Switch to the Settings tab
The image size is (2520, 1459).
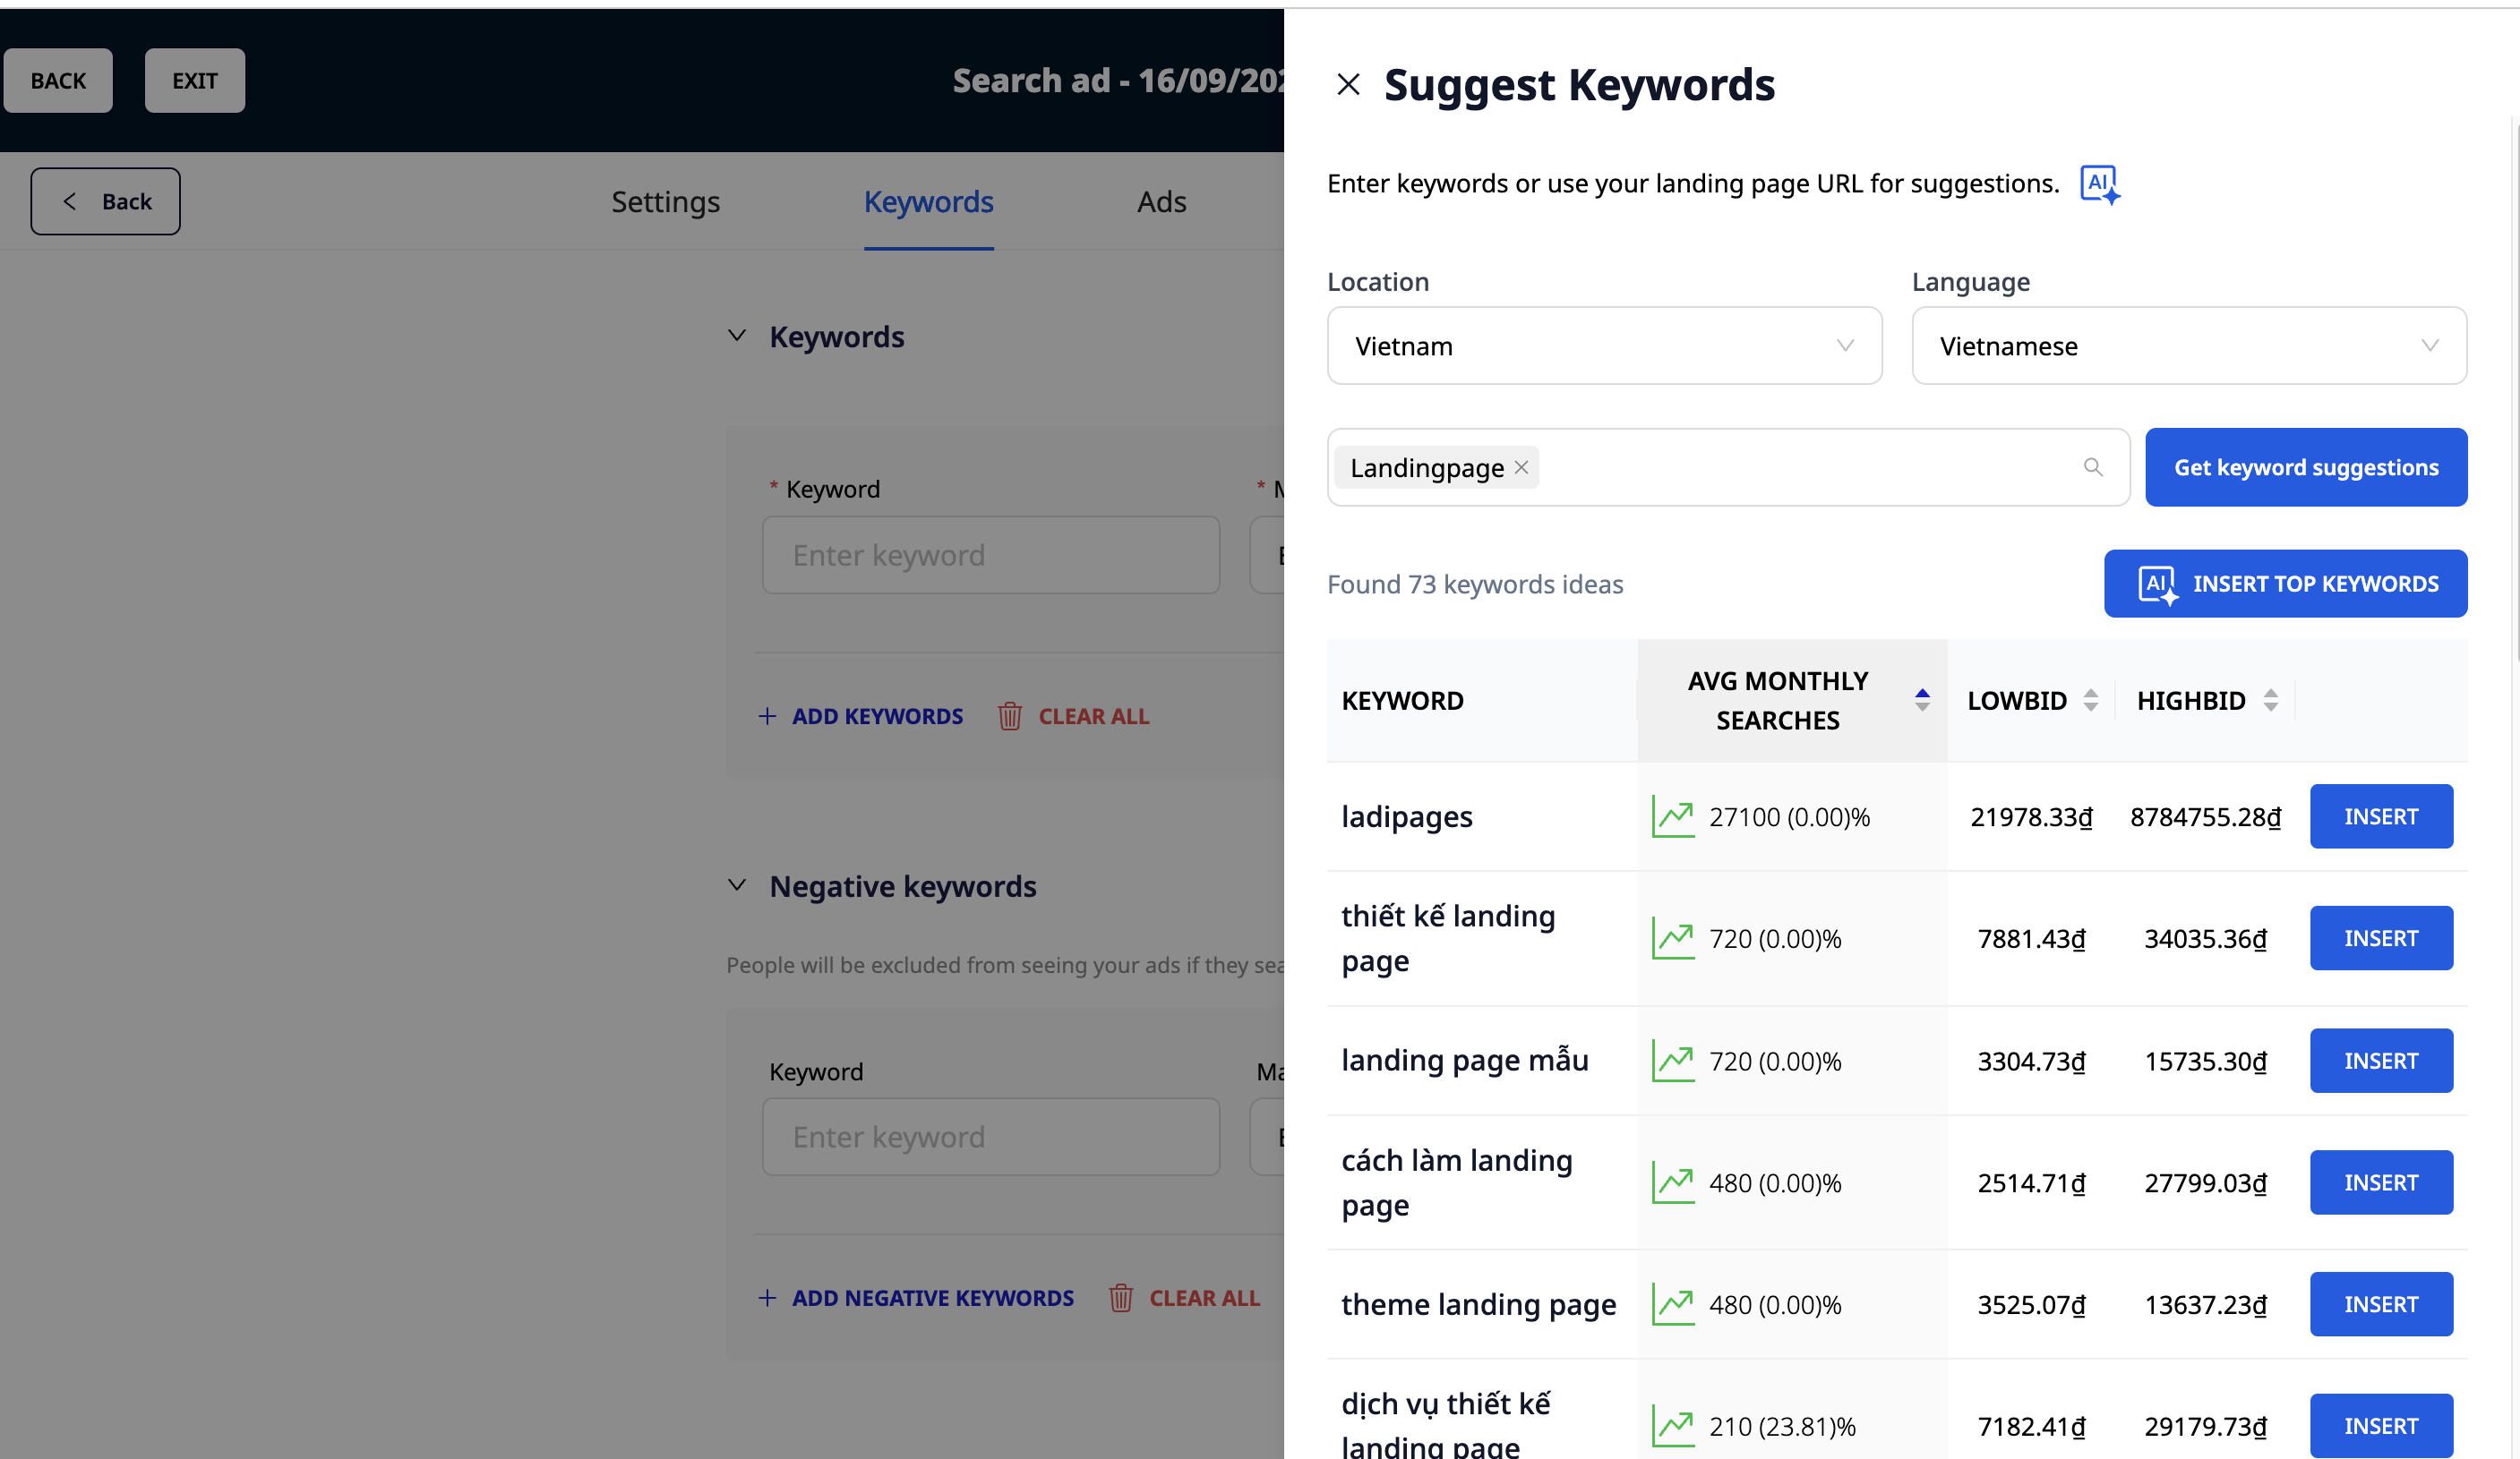click(665, 202)
